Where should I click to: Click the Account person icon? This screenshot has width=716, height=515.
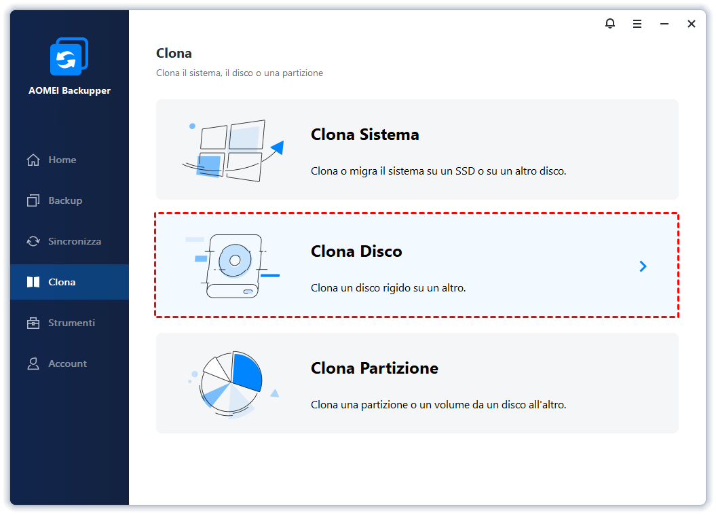point(33,363)
